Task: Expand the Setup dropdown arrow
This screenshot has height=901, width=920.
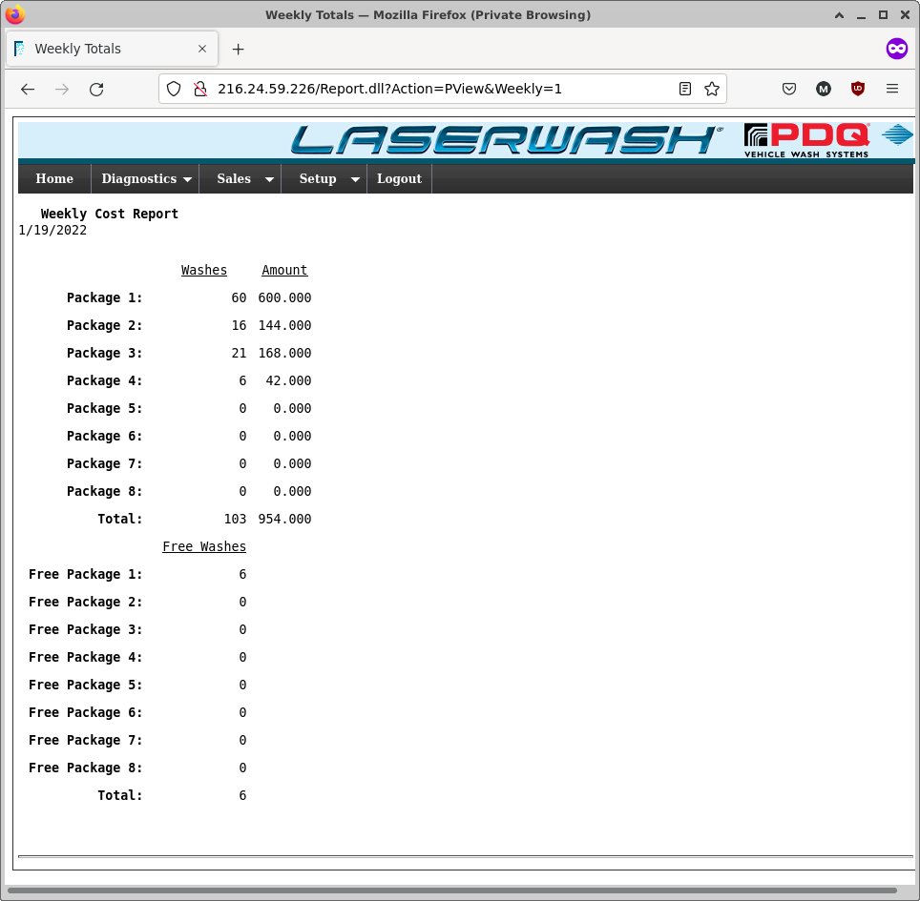Action: pyautogui.click(x=355, y=179)
